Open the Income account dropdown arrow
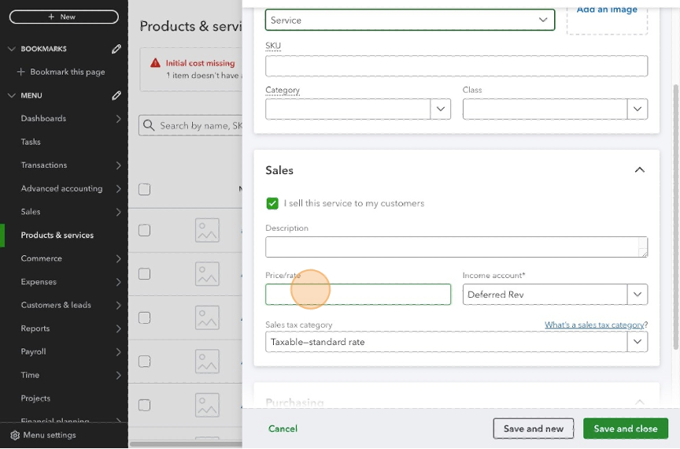Viewport: 680px width, 449px height. point(637,295)
